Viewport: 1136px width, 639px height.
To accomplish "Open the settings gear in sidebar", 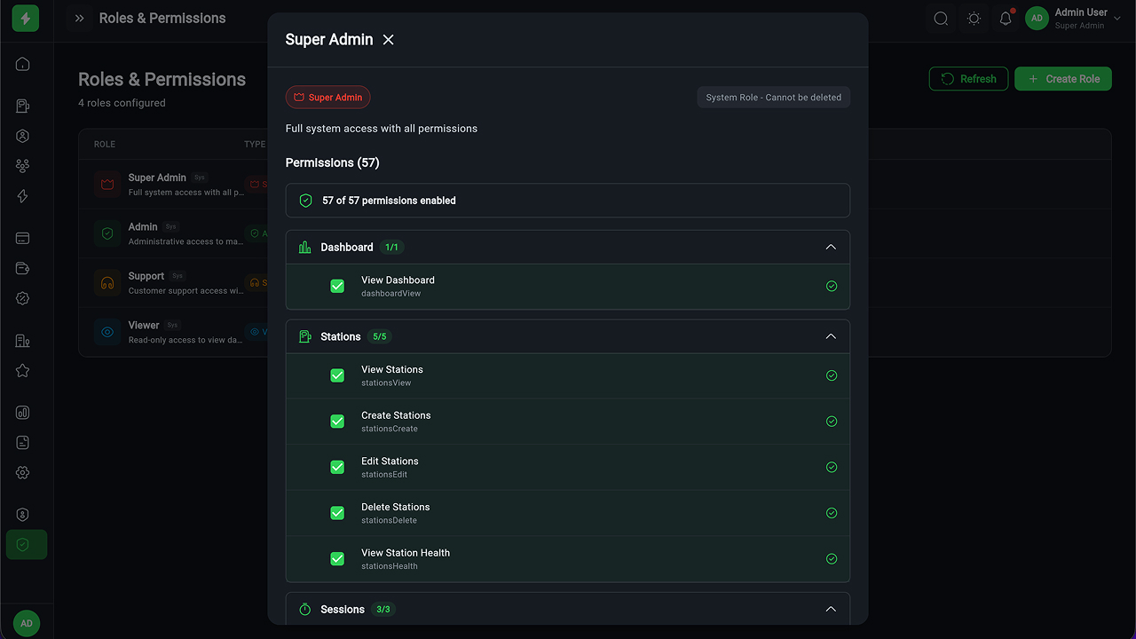I will (x=23, y=473).
